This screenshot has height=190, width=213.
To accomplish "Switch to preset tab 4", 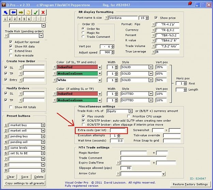I will coord(19,19).
